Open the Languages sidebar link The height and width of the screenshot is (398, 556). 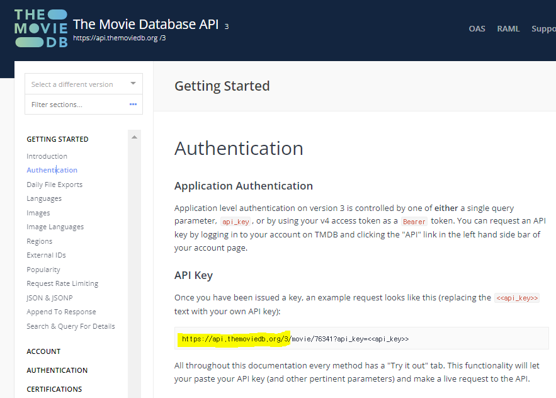[x=44, y=198]
